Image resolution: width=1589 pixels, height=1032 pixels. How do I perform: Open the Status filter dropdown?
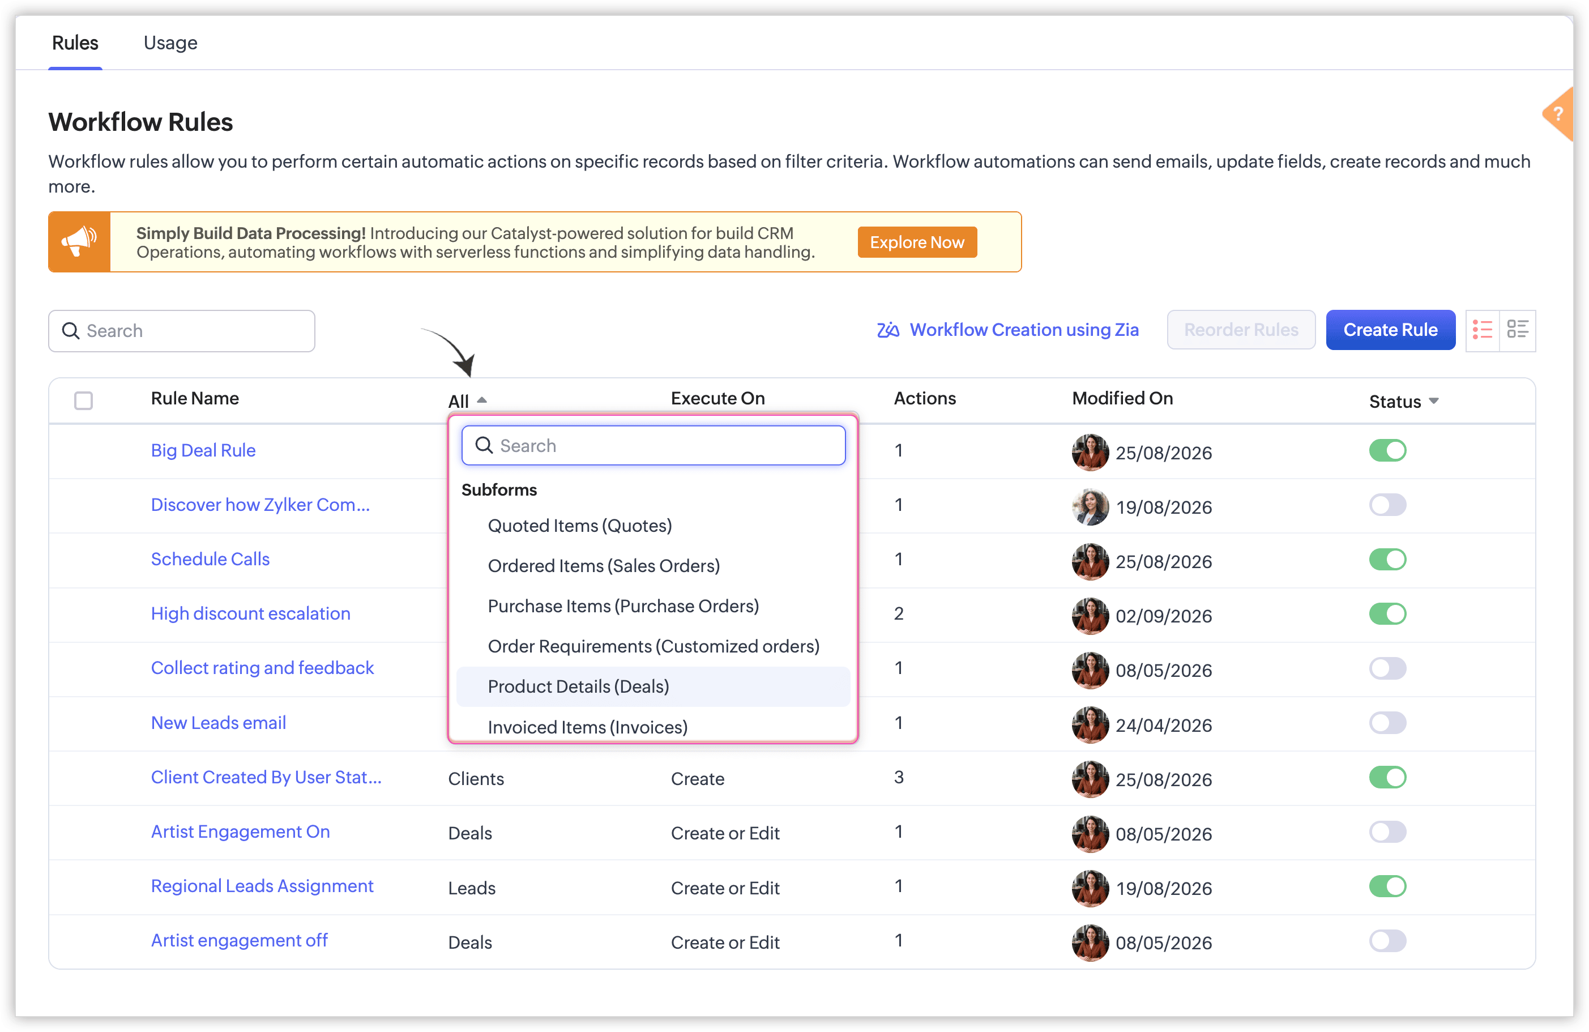(1403, 402)
